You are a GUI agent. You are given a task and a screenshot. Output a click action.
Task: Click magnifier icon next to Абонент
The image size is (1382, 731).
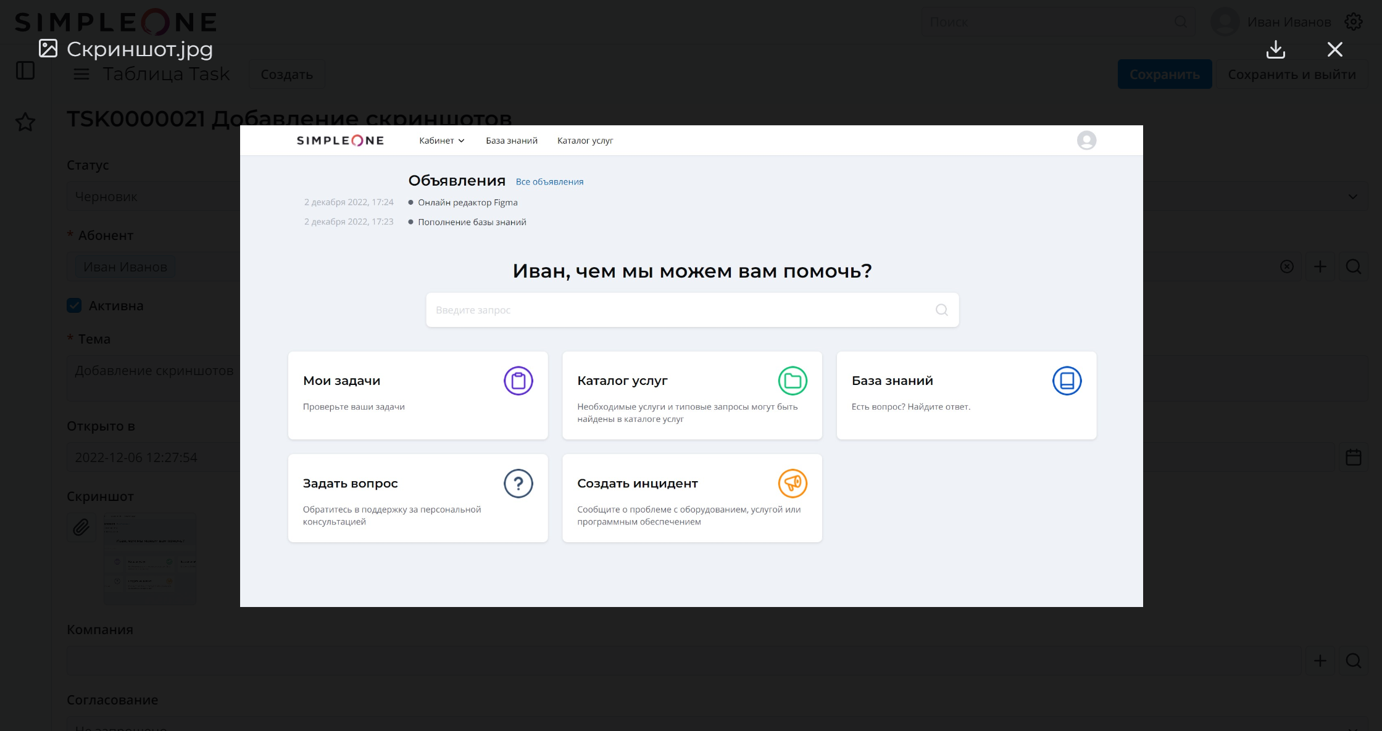1353,266
